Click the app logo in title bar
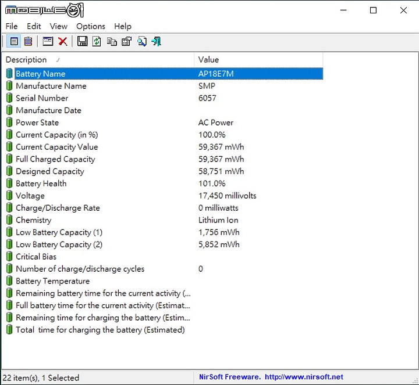The width and height of the screenshot is (419, 385). (x=44, y=10)
